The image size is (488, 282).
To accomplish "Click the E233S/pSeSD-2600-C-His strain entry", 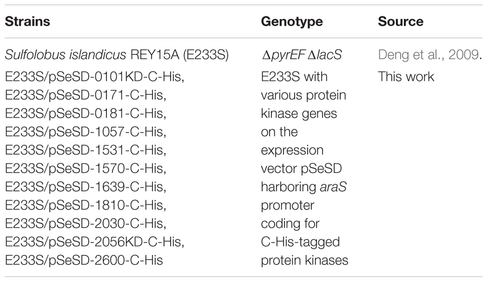I will [x=84, y=260].
